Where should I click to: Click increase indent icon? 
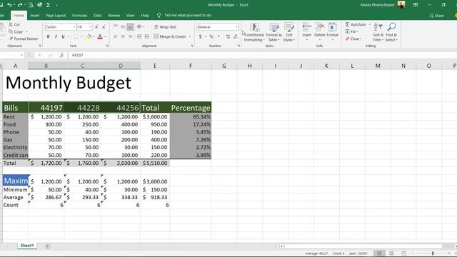coord(146,36)
